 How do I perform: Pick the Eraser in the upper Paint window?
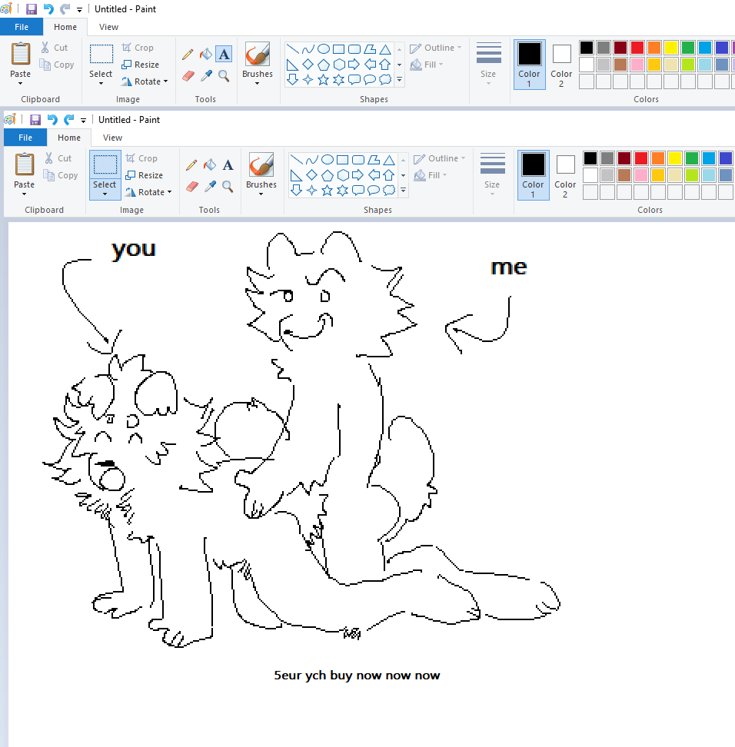pyautogui.click(x=188, y=76)
